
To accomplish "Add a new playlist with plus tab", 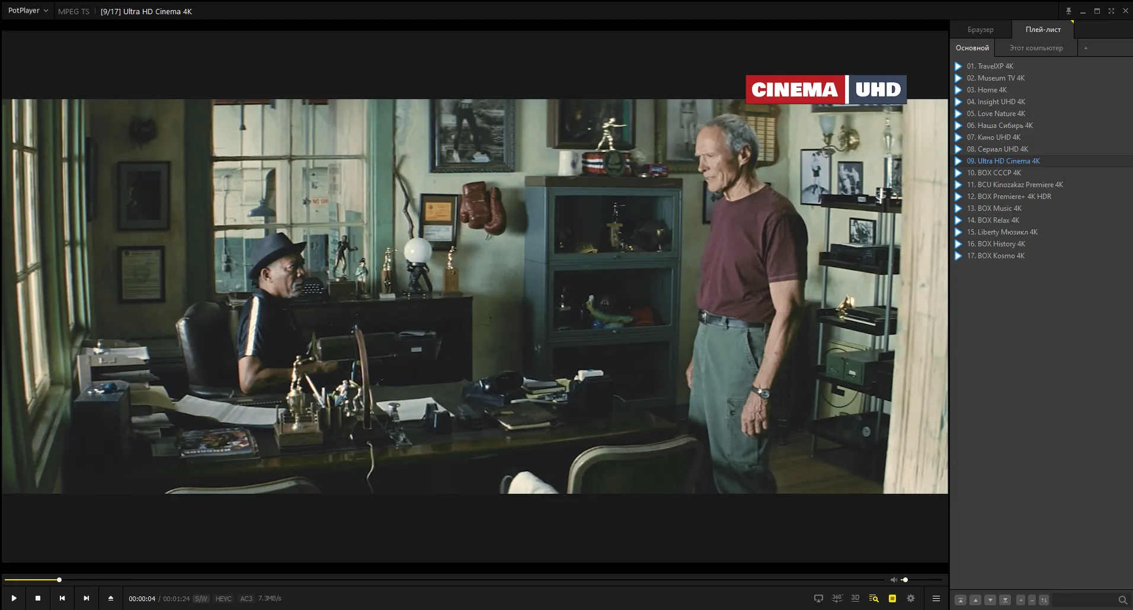I will [1086, 48].
